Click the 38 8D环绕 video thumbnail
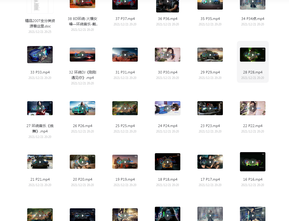Image resolution: width=289 pixels, height=221 pixels. click(x=82, y=4)
